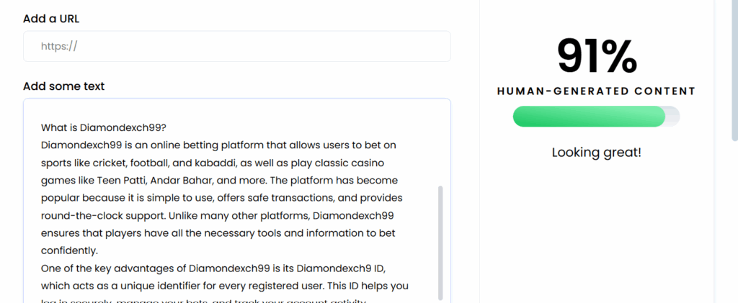
Task: Click the gray unfilled end of progress bar
Action: pos(672,117)
